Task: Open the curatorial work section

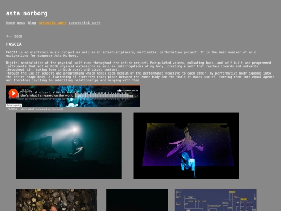Action: [85, 23]
